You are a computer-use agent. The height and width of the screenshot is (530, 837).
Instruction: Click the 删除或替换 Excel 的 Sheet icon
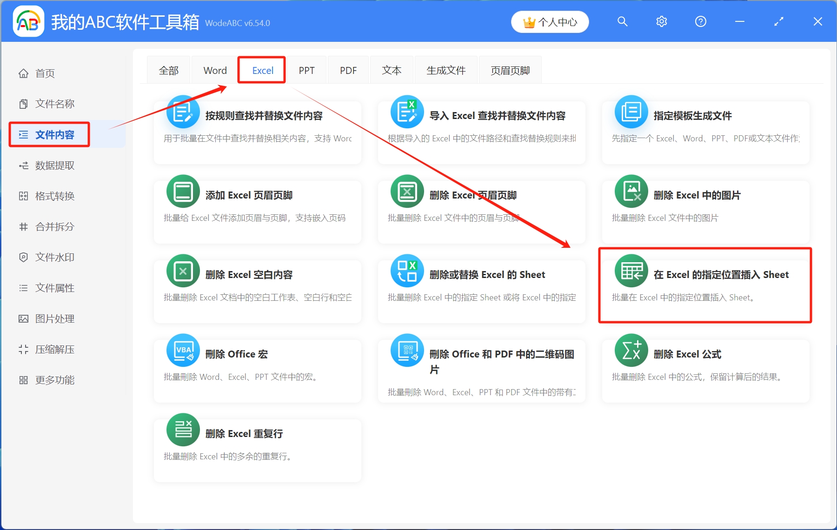point(407,271)
